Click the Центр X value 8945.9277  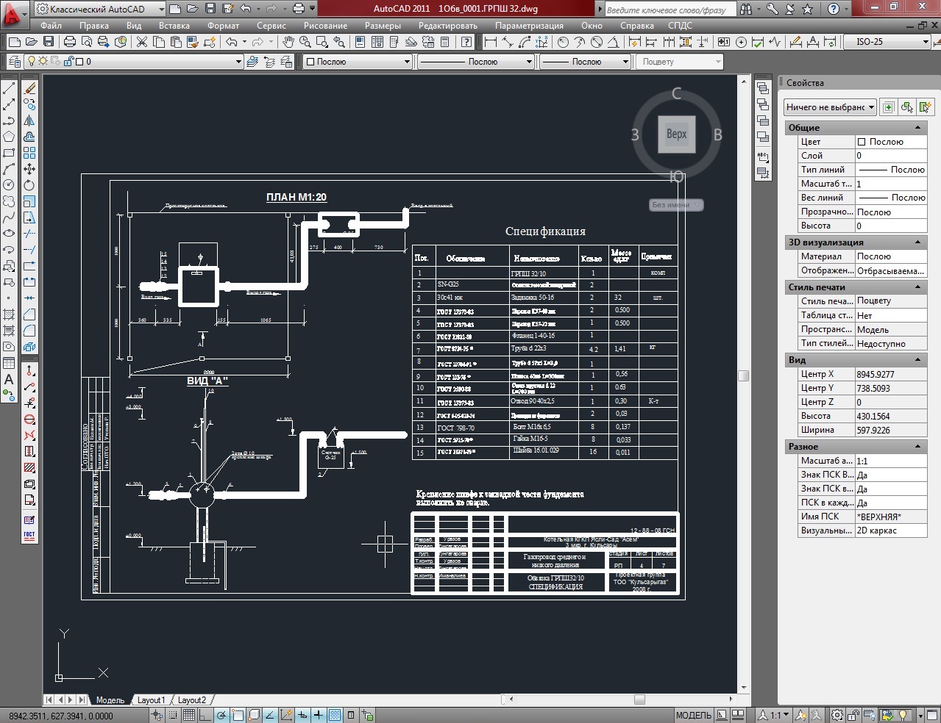(891, 374)
